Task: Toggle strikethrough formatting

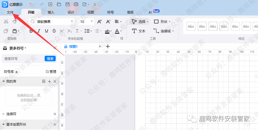Action: coord(54,31)
